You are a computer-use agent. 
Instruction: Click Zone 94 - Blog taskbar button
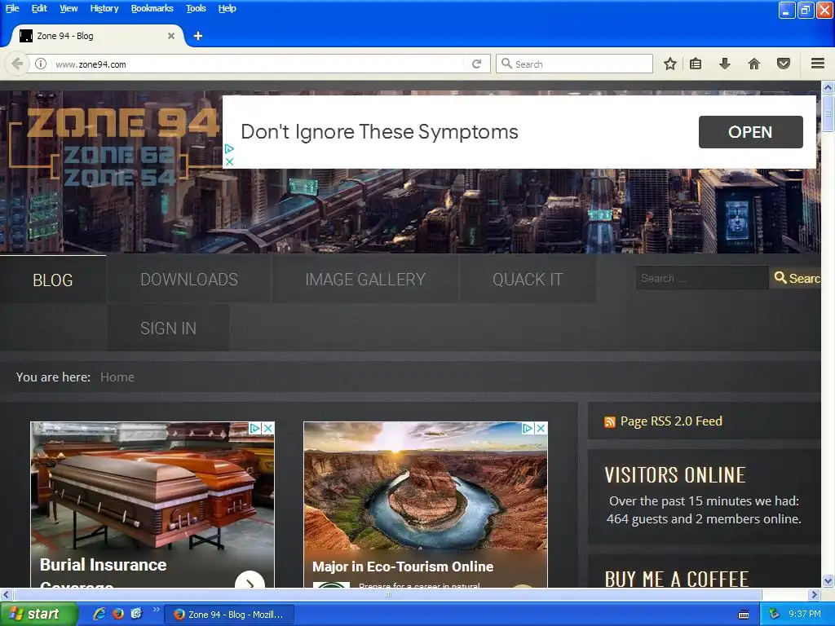(228, 615)
